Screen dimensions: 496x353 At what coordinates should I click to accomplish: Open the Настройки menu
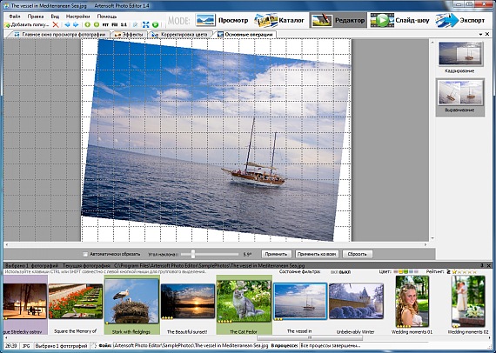click(x=77, y=17)
